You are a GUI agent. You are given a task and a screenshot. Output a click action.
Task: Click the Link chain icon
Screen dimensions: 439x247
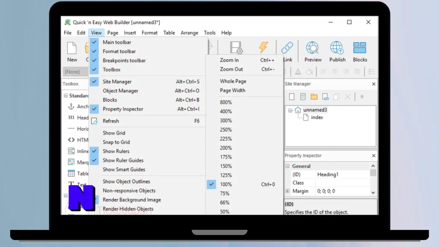coord(287,48)
